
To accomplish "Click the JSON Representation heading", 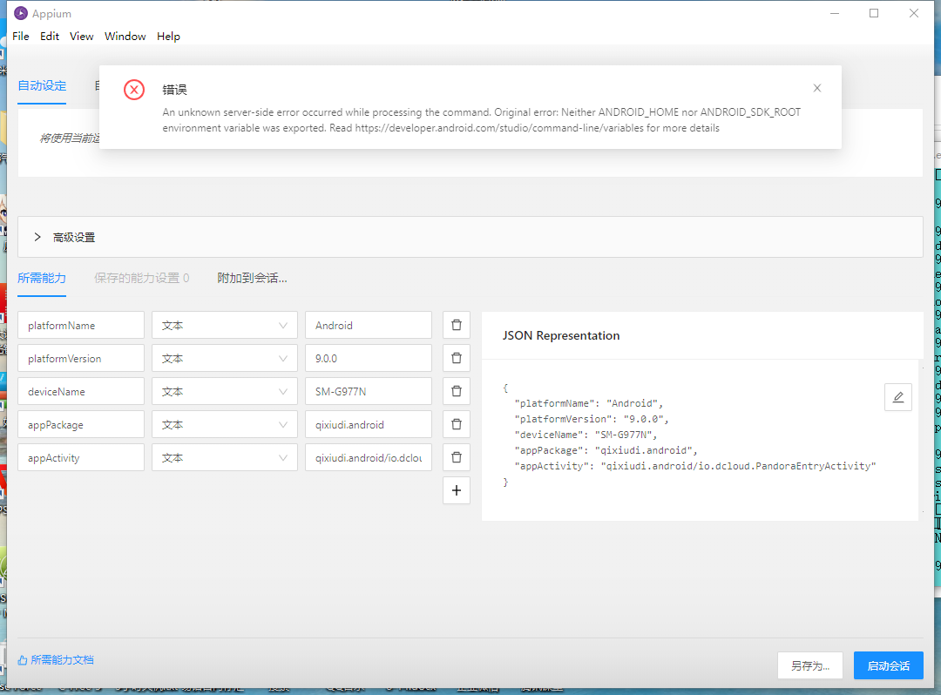I will pos(561,336).
